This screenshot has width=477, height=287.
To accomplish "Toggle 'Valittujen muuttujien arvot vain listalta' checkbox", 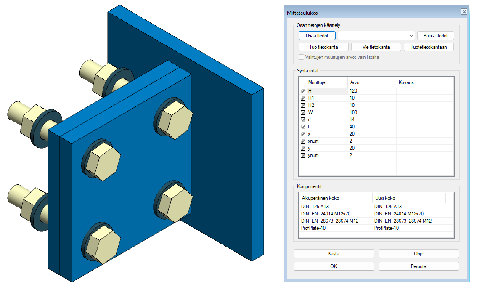I will pyautogui.click(x=301, y=57).
